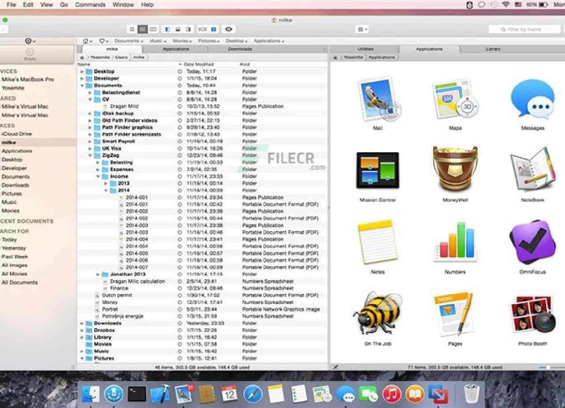This screenshot has height=408, width=565.
Task: Select the On The Job bee icon
Action: (378, 314)
